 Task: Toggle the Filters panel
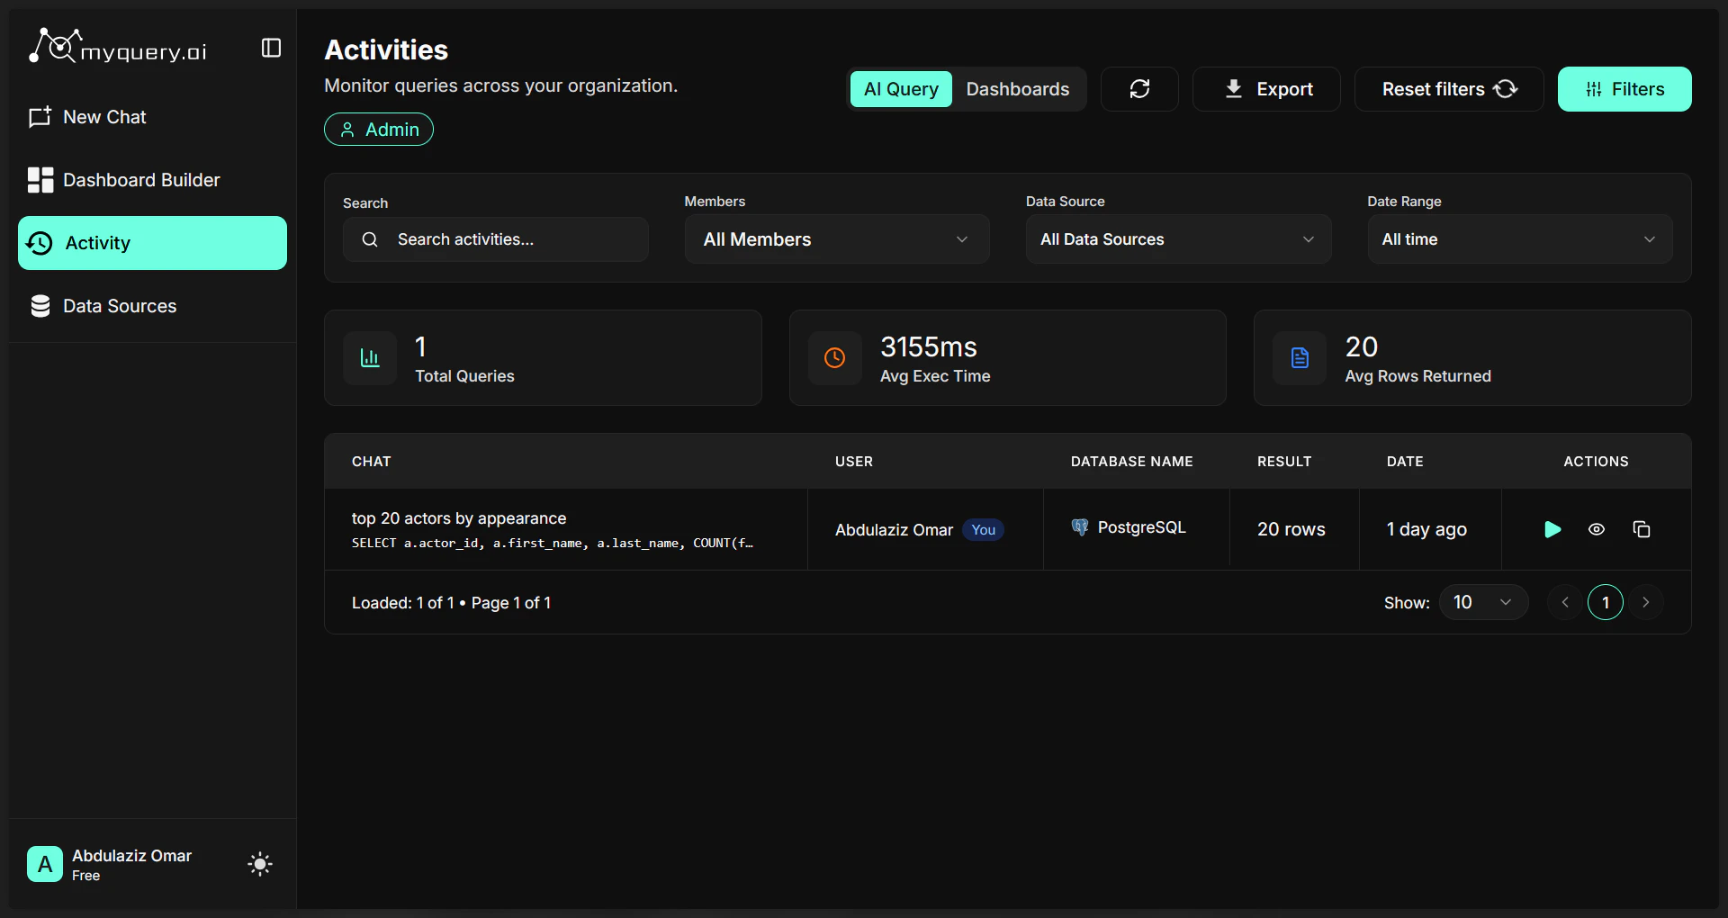(1624, 89)
